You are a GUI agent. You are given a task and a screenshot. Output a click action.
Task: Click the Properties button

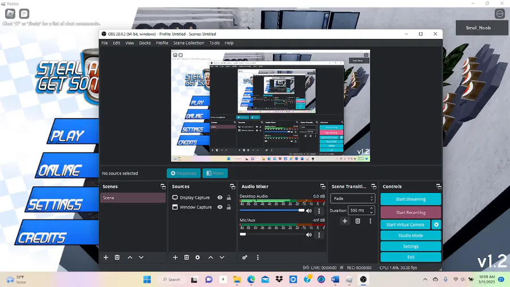184,174
